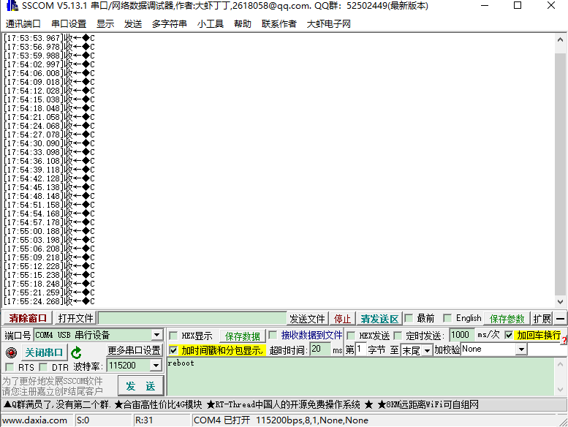
Task: Click the red serial port status indicator
Action: (x=11, y=352)
